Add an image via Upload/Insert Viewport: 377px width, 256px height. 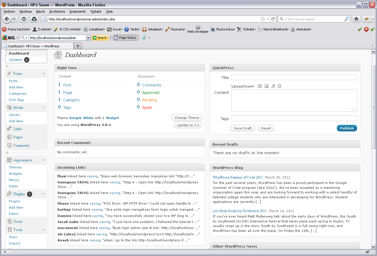(x=260, y=86)
